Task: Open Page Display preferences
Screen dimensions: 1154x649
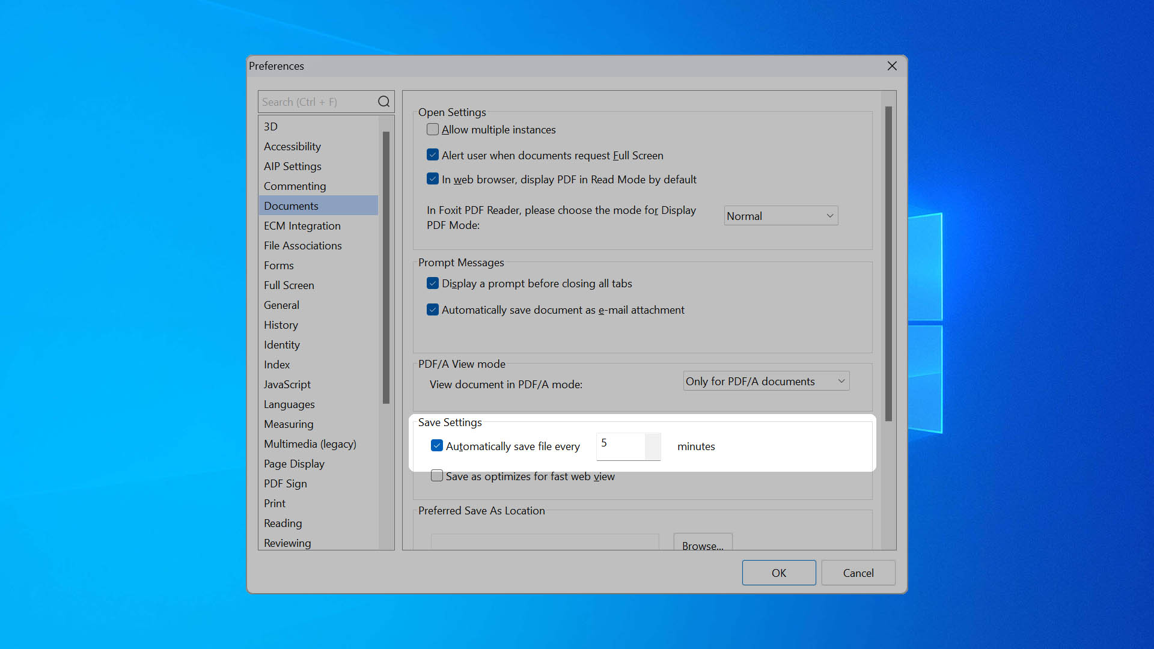Action: tap(319, 463)
